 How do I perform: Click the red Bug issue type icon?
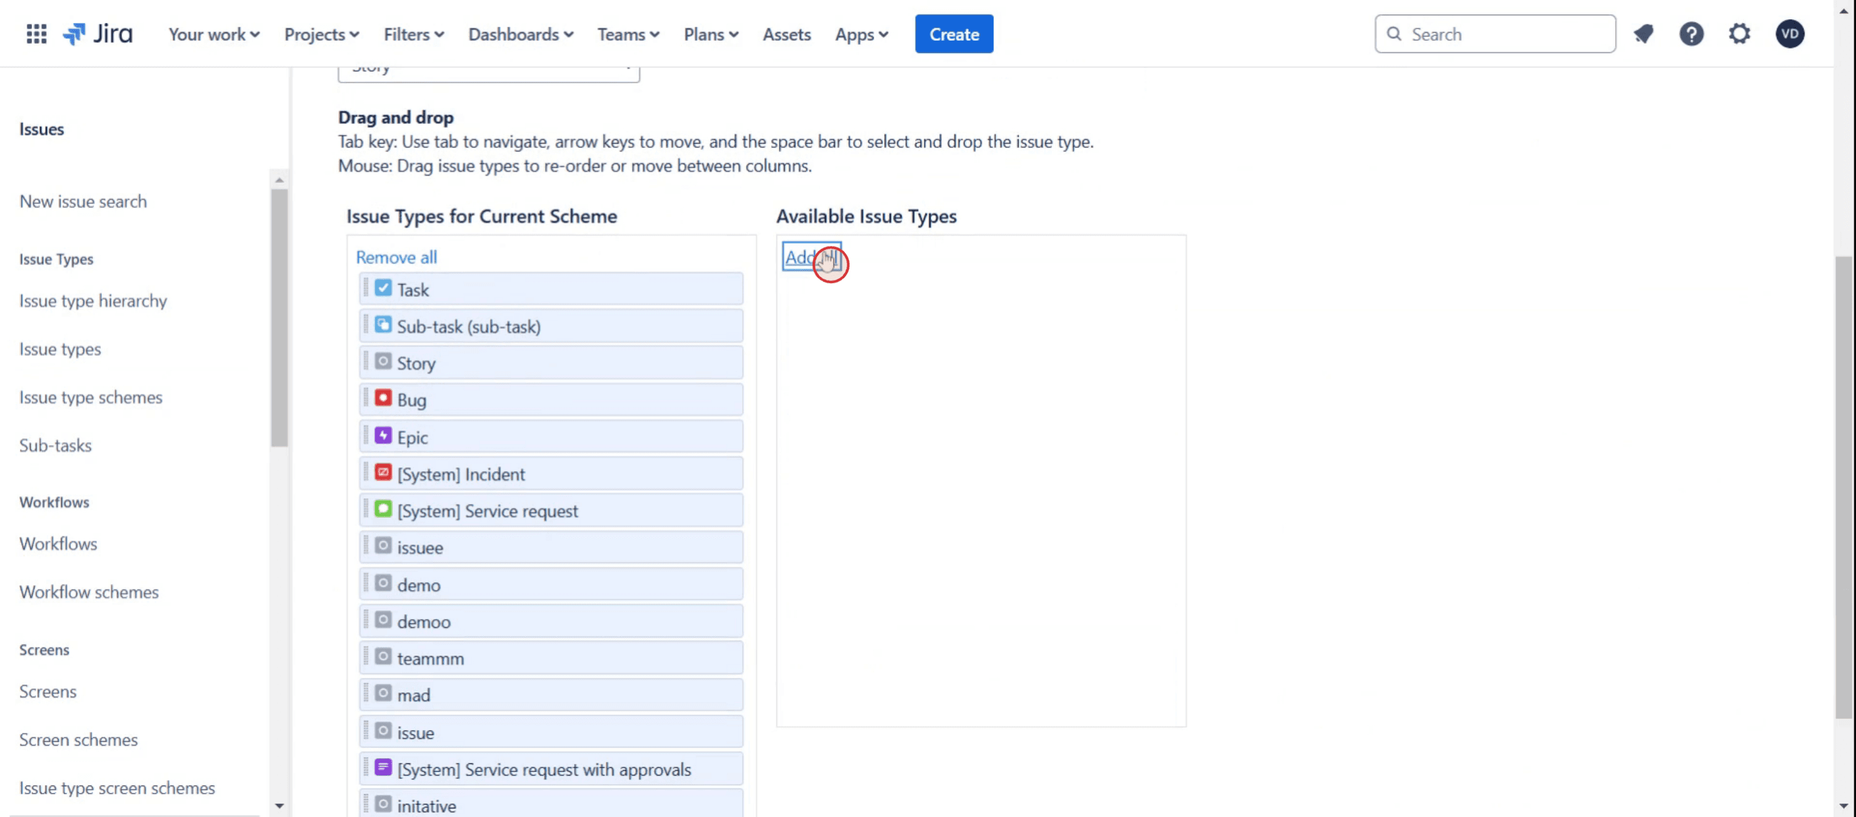(383, 398)
